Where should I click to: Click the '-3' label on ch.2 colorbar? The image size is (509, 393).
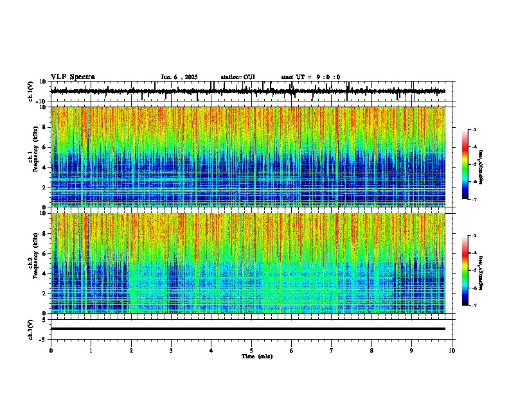[474, 236]
